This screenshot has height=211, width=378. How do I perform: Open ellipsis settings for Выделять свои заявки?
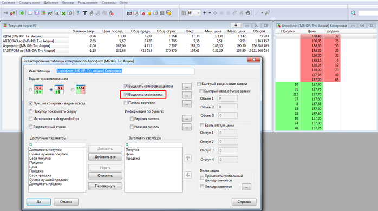187,95
